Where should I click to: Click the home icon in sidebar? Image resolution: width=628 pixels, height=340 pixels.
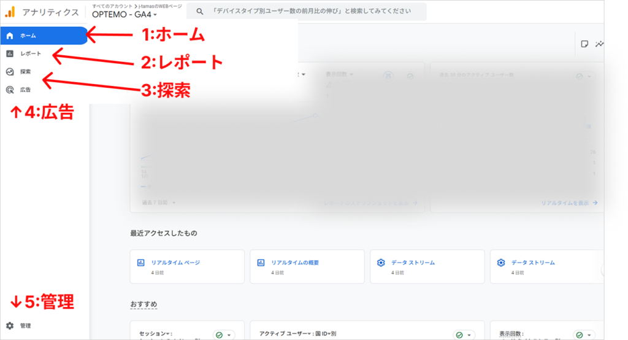pos(10,36)
